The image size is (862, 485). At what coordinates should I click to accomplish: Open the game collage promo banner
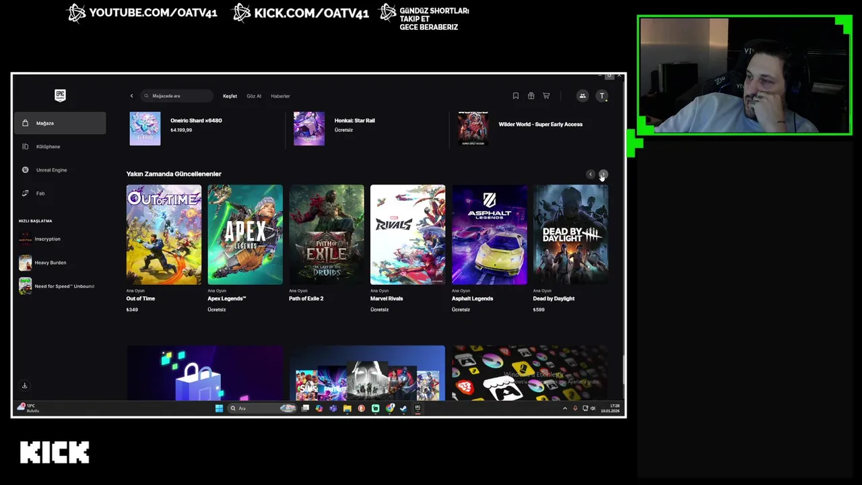(x=367, y=373)
